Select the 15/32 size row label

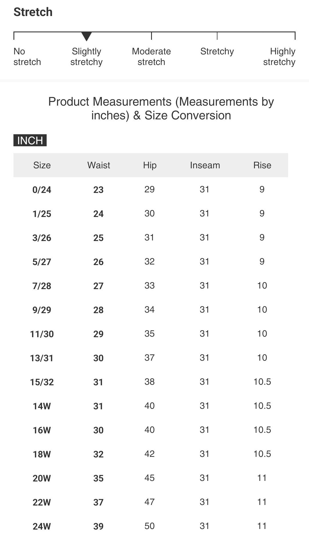[42, 382]
